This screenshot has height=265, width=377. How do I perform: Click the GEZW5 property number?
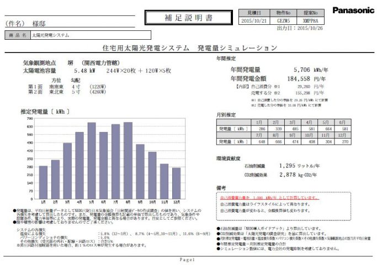(x=283, y=20)
